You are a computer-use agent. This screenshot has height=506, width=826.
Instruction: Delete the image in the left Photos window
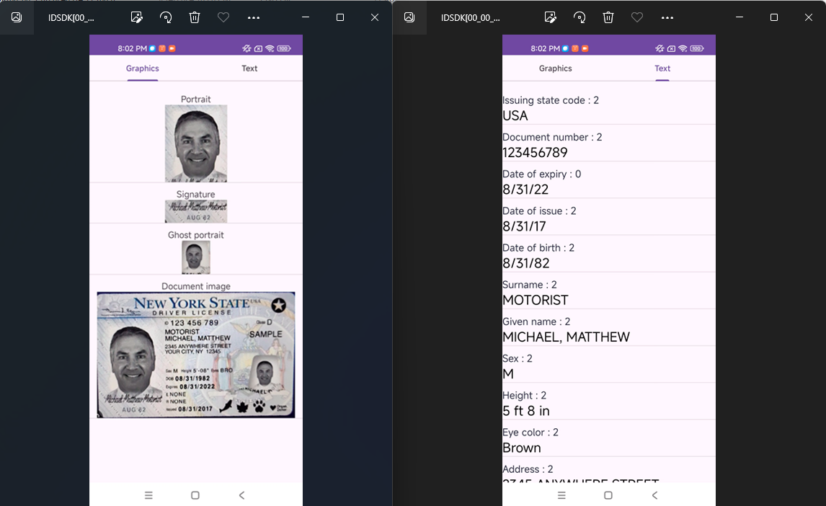point(194,17)
